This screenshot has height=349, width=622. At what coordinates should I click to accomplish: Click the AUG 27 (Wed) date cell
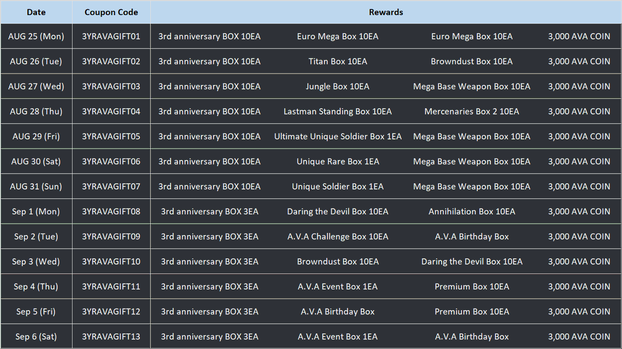pyautogui.click(x=36, y=86)
